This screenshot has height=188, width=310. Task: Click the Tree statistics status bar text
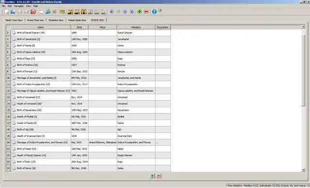(268, 186)
